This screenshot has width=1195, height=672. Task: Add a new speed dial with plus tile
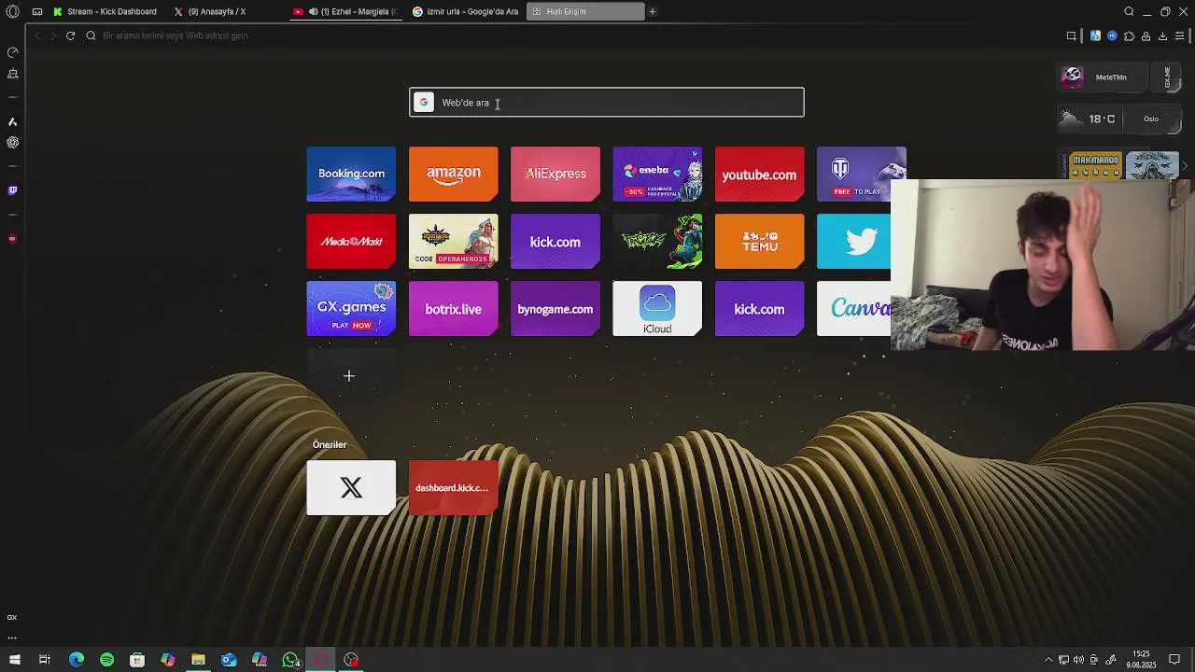(x=349, y=375)
